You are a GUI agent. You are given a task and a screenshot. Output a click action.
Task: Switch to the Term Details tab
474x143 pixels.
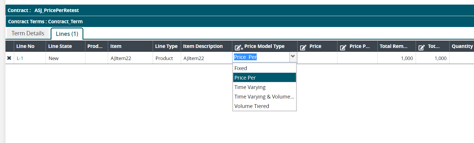tap(28, 33)
